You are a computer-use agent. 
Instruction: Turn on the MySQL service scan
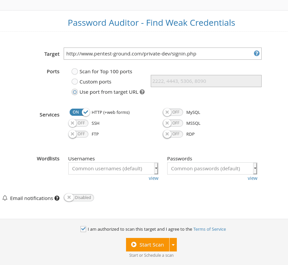tap(173, 112)
